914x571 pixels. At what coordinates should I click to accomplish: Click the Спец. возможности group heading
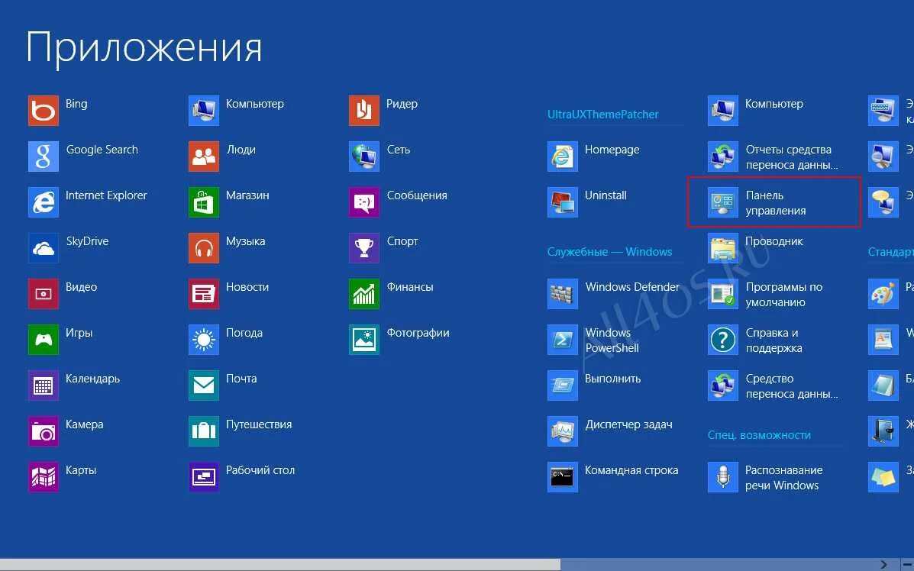pyautogui.click(x=759, y=435)
